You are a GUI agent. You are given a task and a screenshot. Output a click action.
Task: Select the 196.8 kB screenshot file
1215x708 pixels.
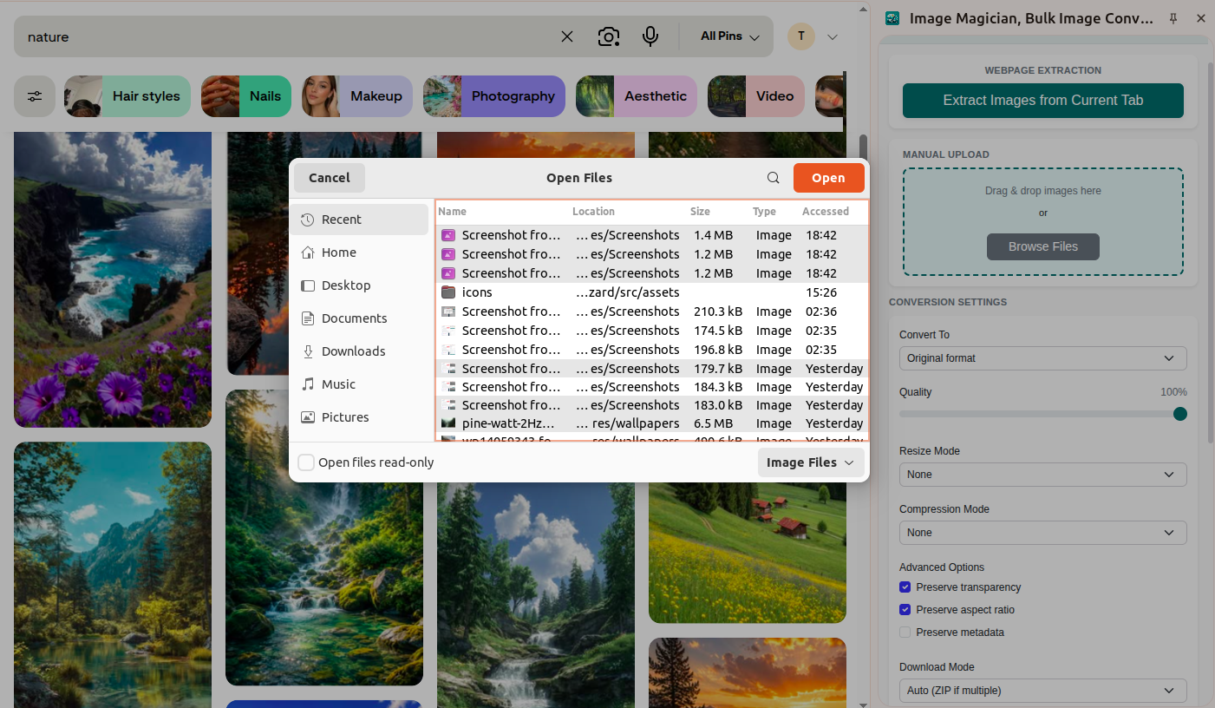pos(652,350)
